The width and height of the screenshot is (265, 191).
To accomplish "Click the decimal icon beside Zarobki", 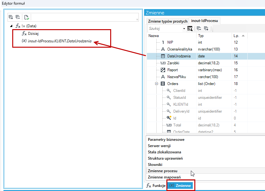I will pos(163,63).
